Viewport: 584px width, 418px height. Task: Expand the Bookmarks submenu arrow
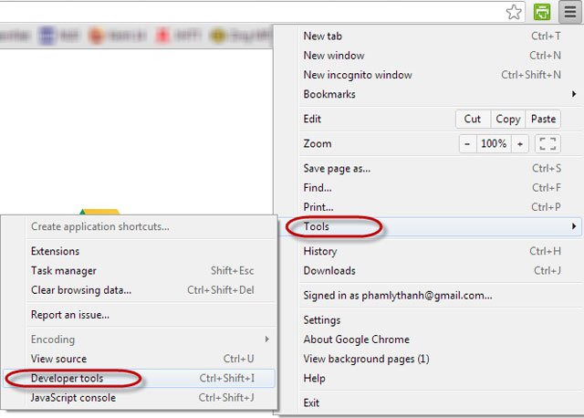pyautogui.click(x=574, y=94)
